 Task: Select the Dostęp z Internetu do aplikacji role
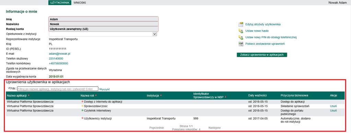click(103, 102)
